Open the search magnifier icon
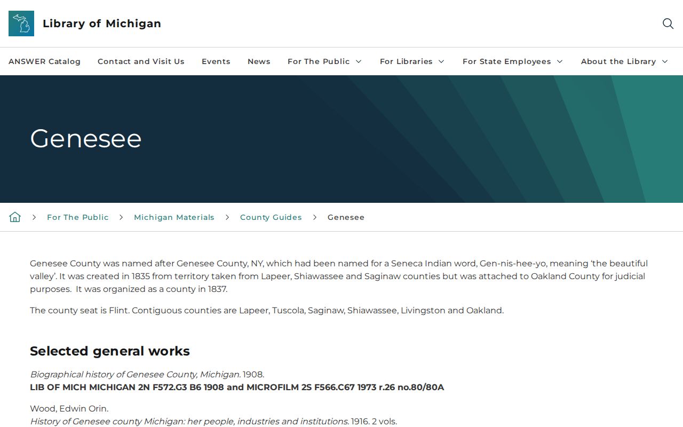The height and width of the screenshot is (427, 683). click(x=668, y=23)
